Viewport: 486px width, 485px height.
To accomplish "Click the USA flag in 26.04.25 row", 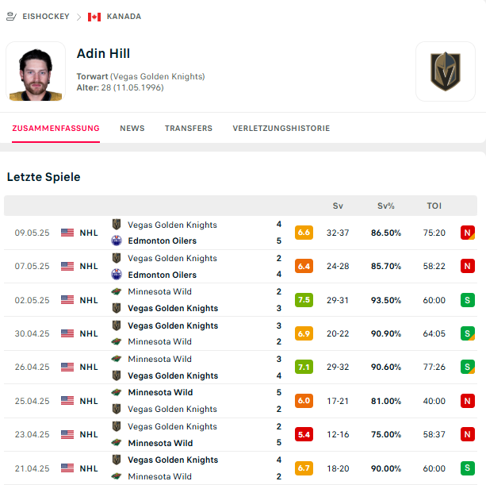I will (67, 368).
